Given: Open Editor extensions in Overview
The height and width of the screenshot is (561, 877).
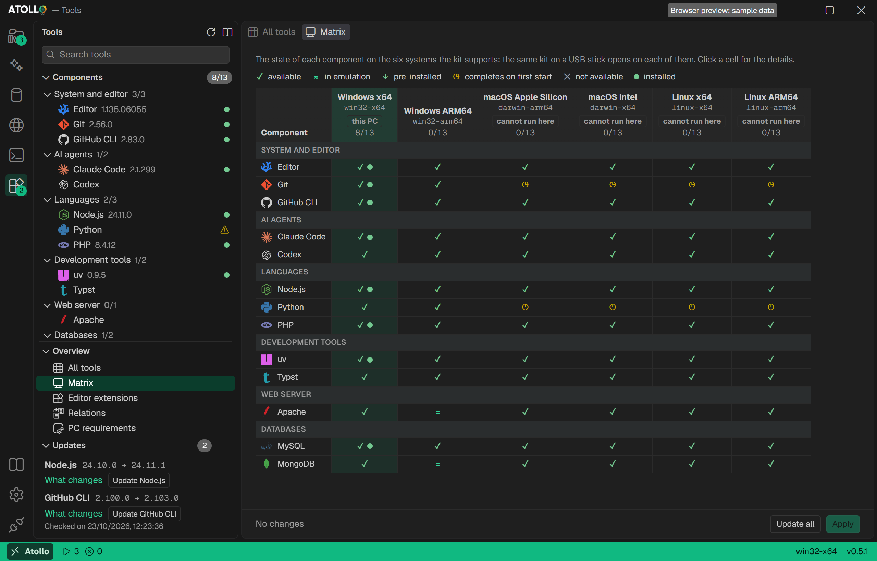Looking at the screenshot, I should coord(136,398).
